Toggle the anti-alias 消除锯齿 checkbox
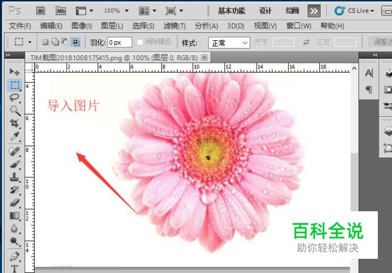Screen dimensions: 392x273 pyautogui.click(x=140, y=42)
